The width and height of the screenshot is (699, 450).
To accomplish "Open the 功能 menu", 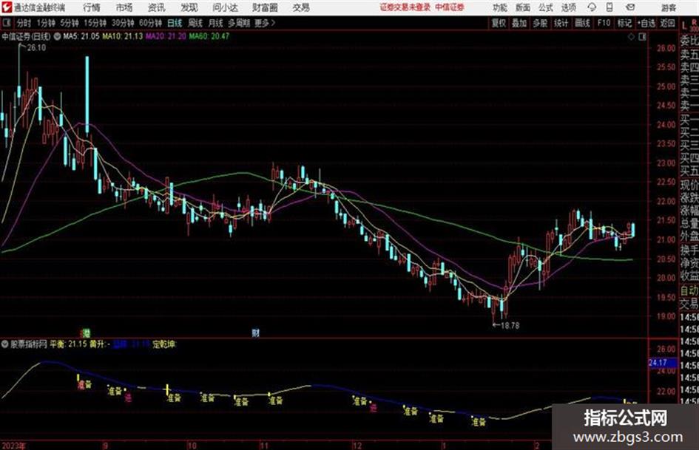I will tap(500, 7).
